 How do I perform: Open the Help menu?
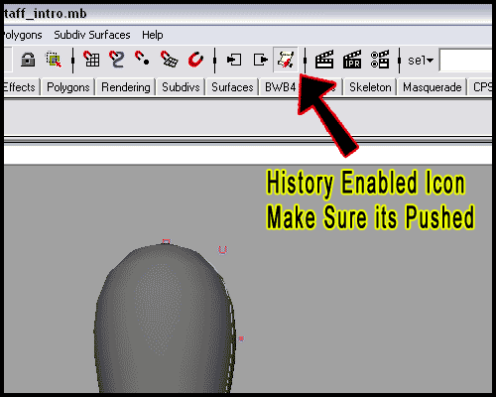[x=153, y=35]
